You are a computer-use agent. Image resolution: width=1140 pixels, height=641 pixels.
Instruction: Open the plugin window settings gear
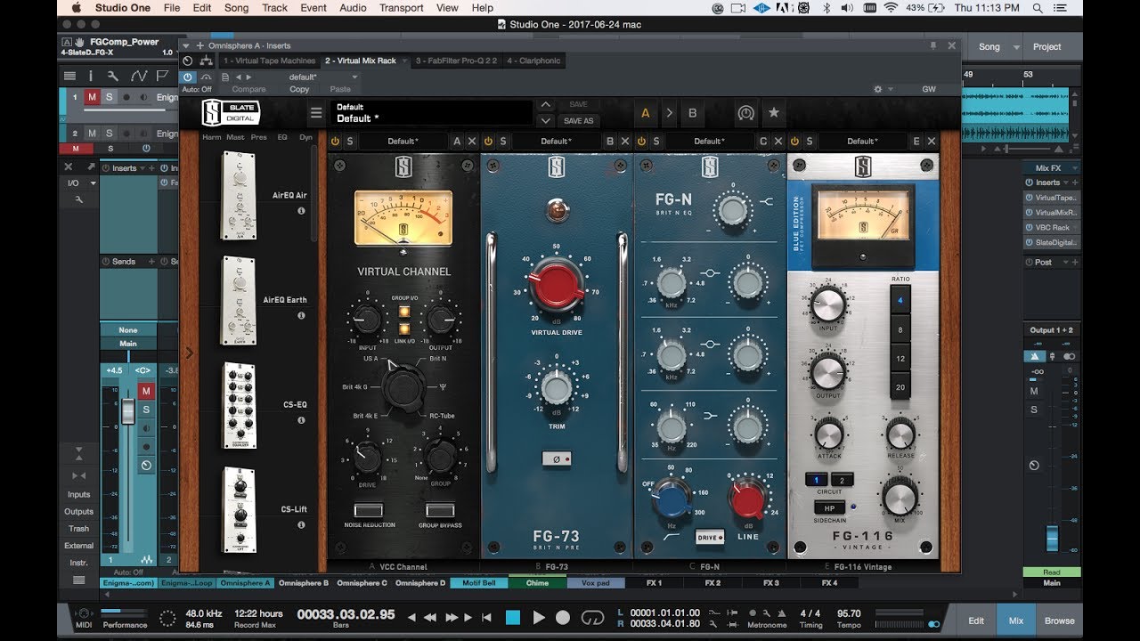coord(879,89)
